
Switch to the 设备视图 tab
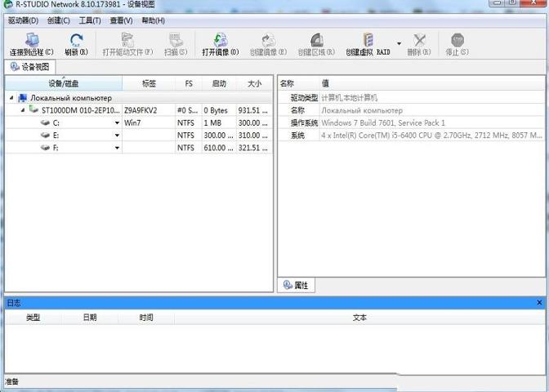point(30,67)
